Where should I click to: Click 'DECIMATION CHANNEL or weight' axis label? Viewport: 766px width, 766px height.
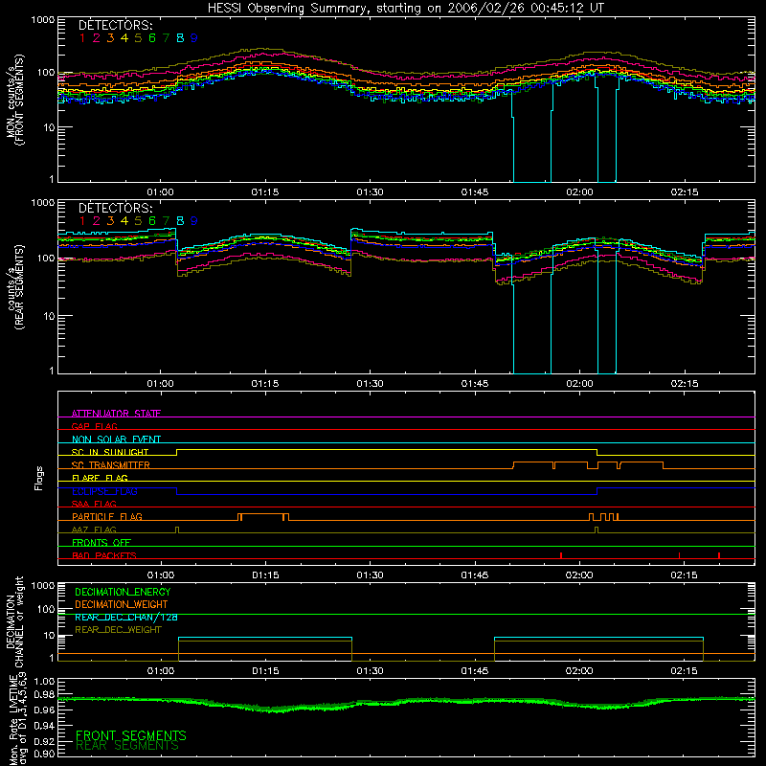(15, 621)
